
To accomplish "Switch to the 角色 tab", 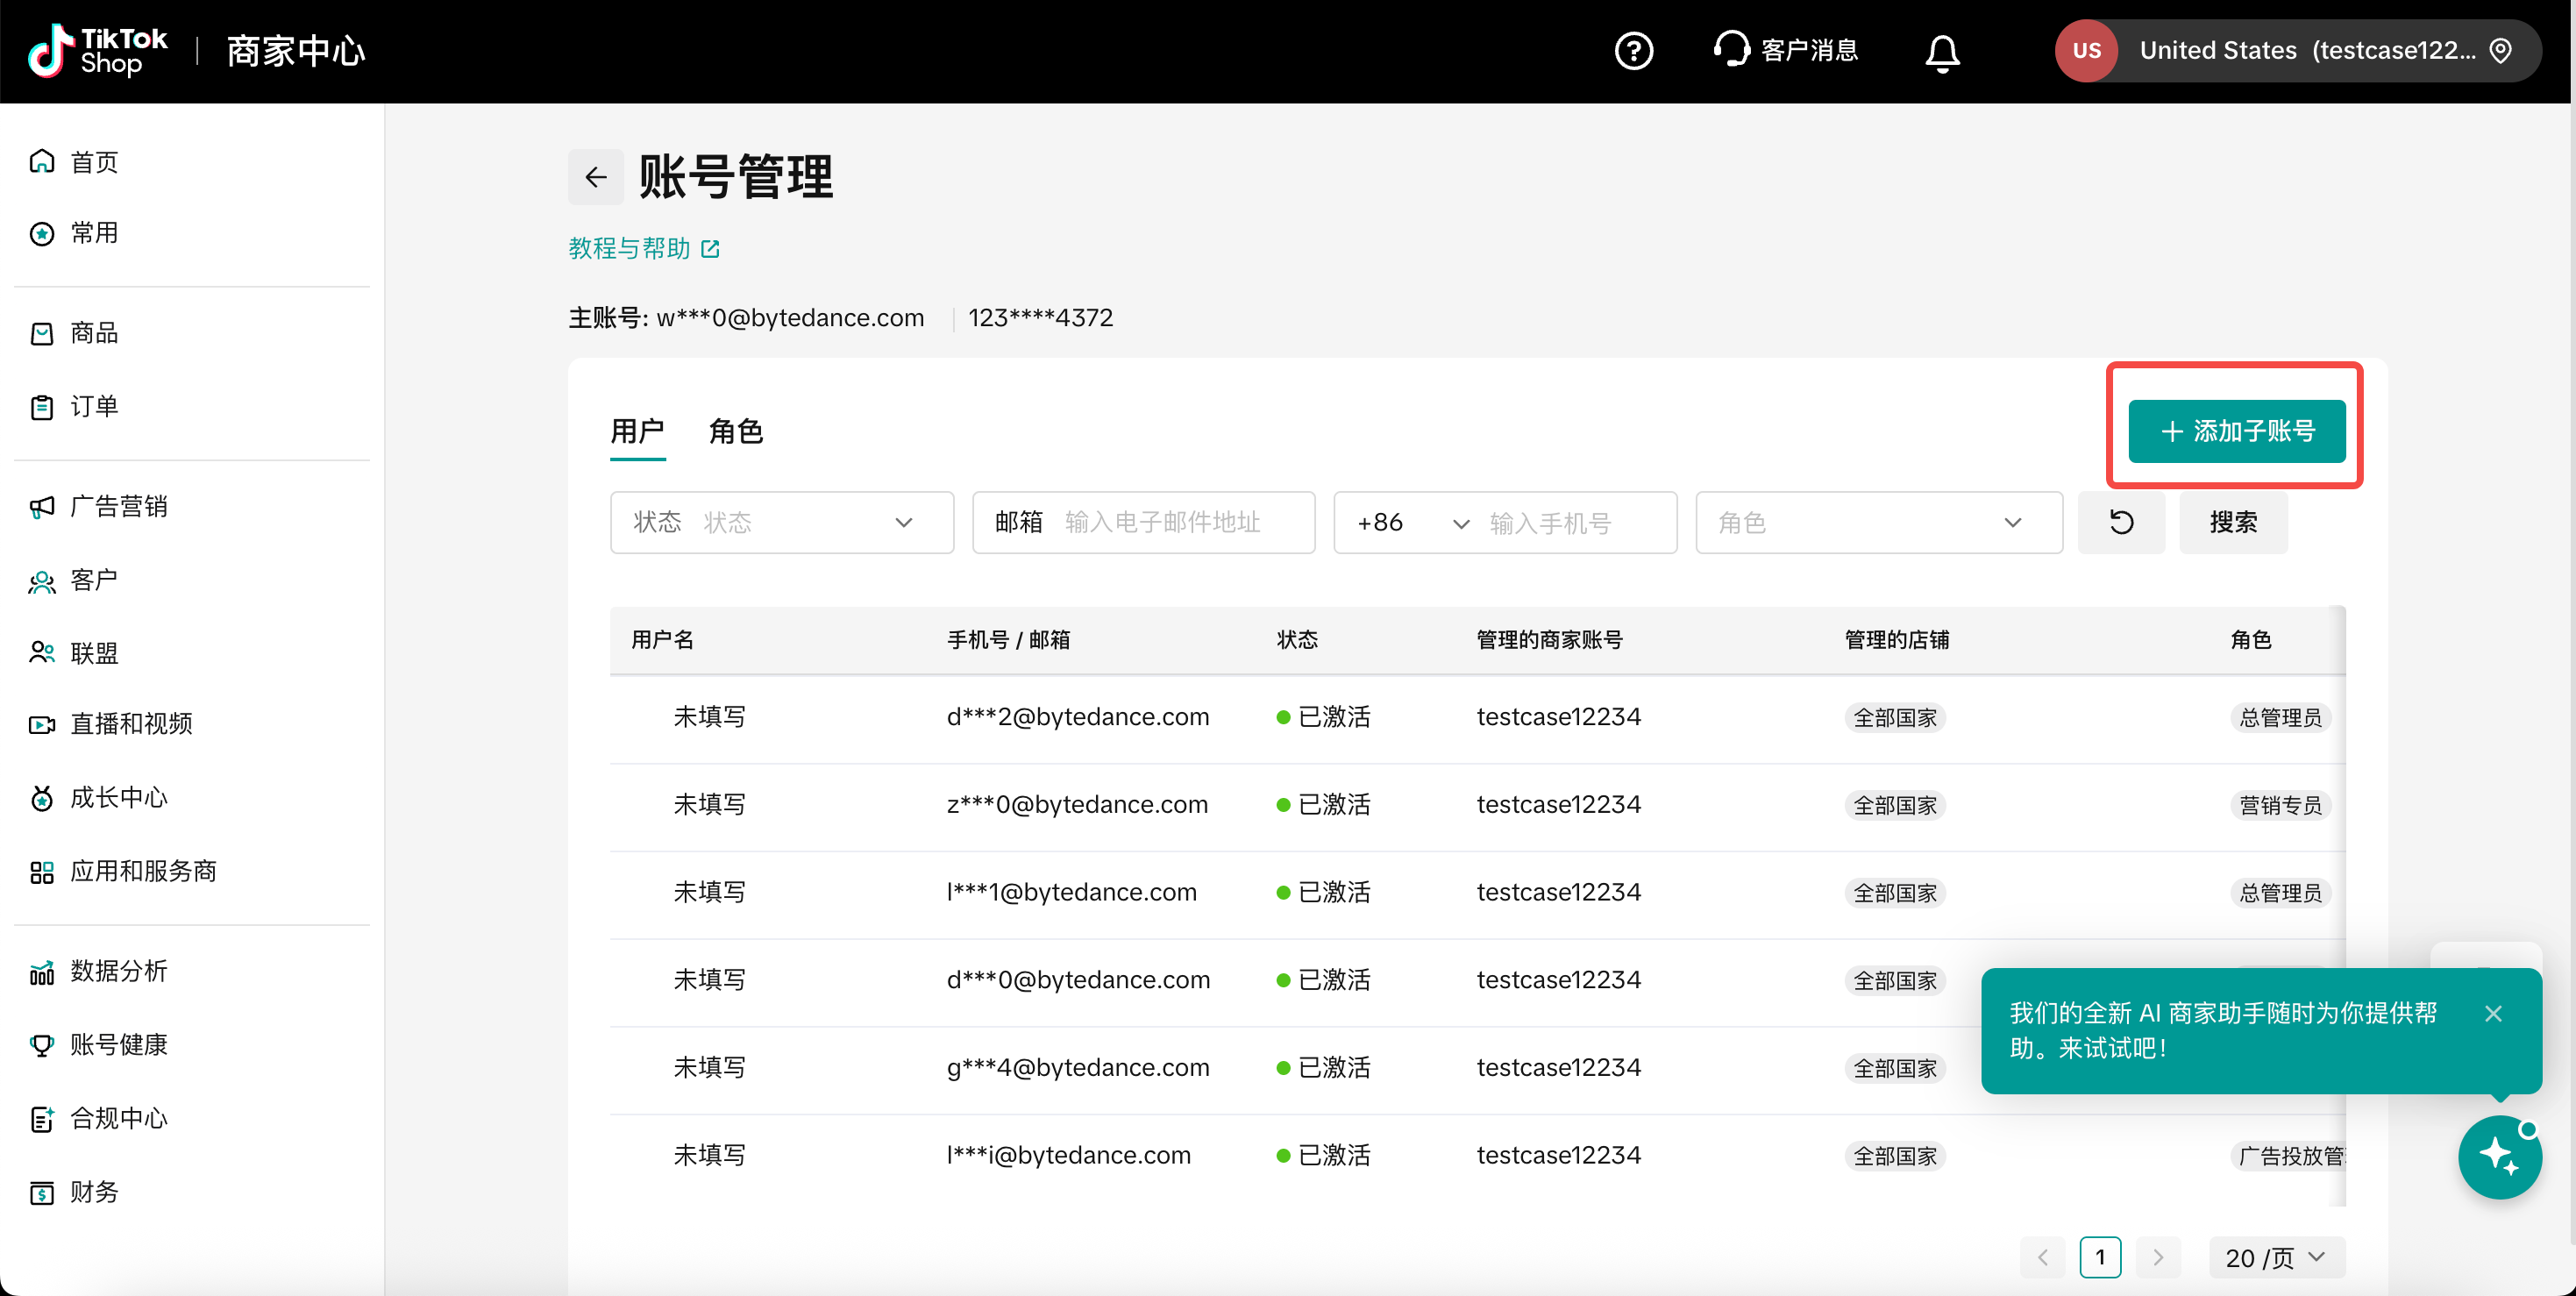I will pos(735,432).
